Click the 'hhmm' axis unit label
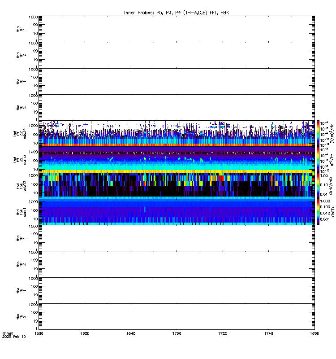Screen dimensions: 336x359 pyautogui.click(x=8, y=333)
